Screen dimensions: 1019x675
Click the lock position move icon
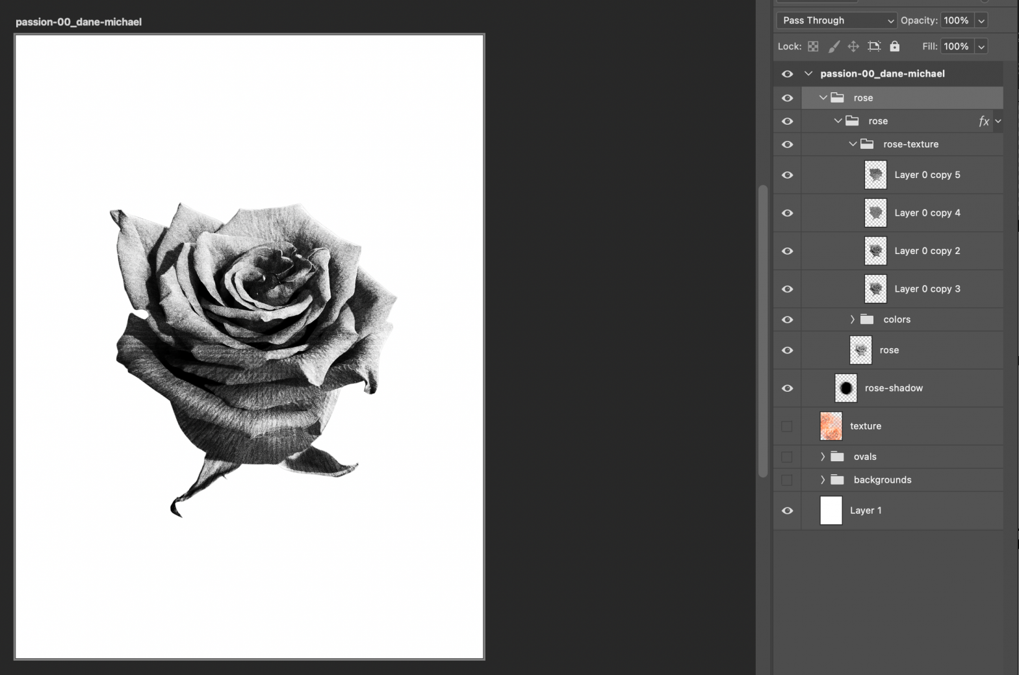tap(853, 46)
